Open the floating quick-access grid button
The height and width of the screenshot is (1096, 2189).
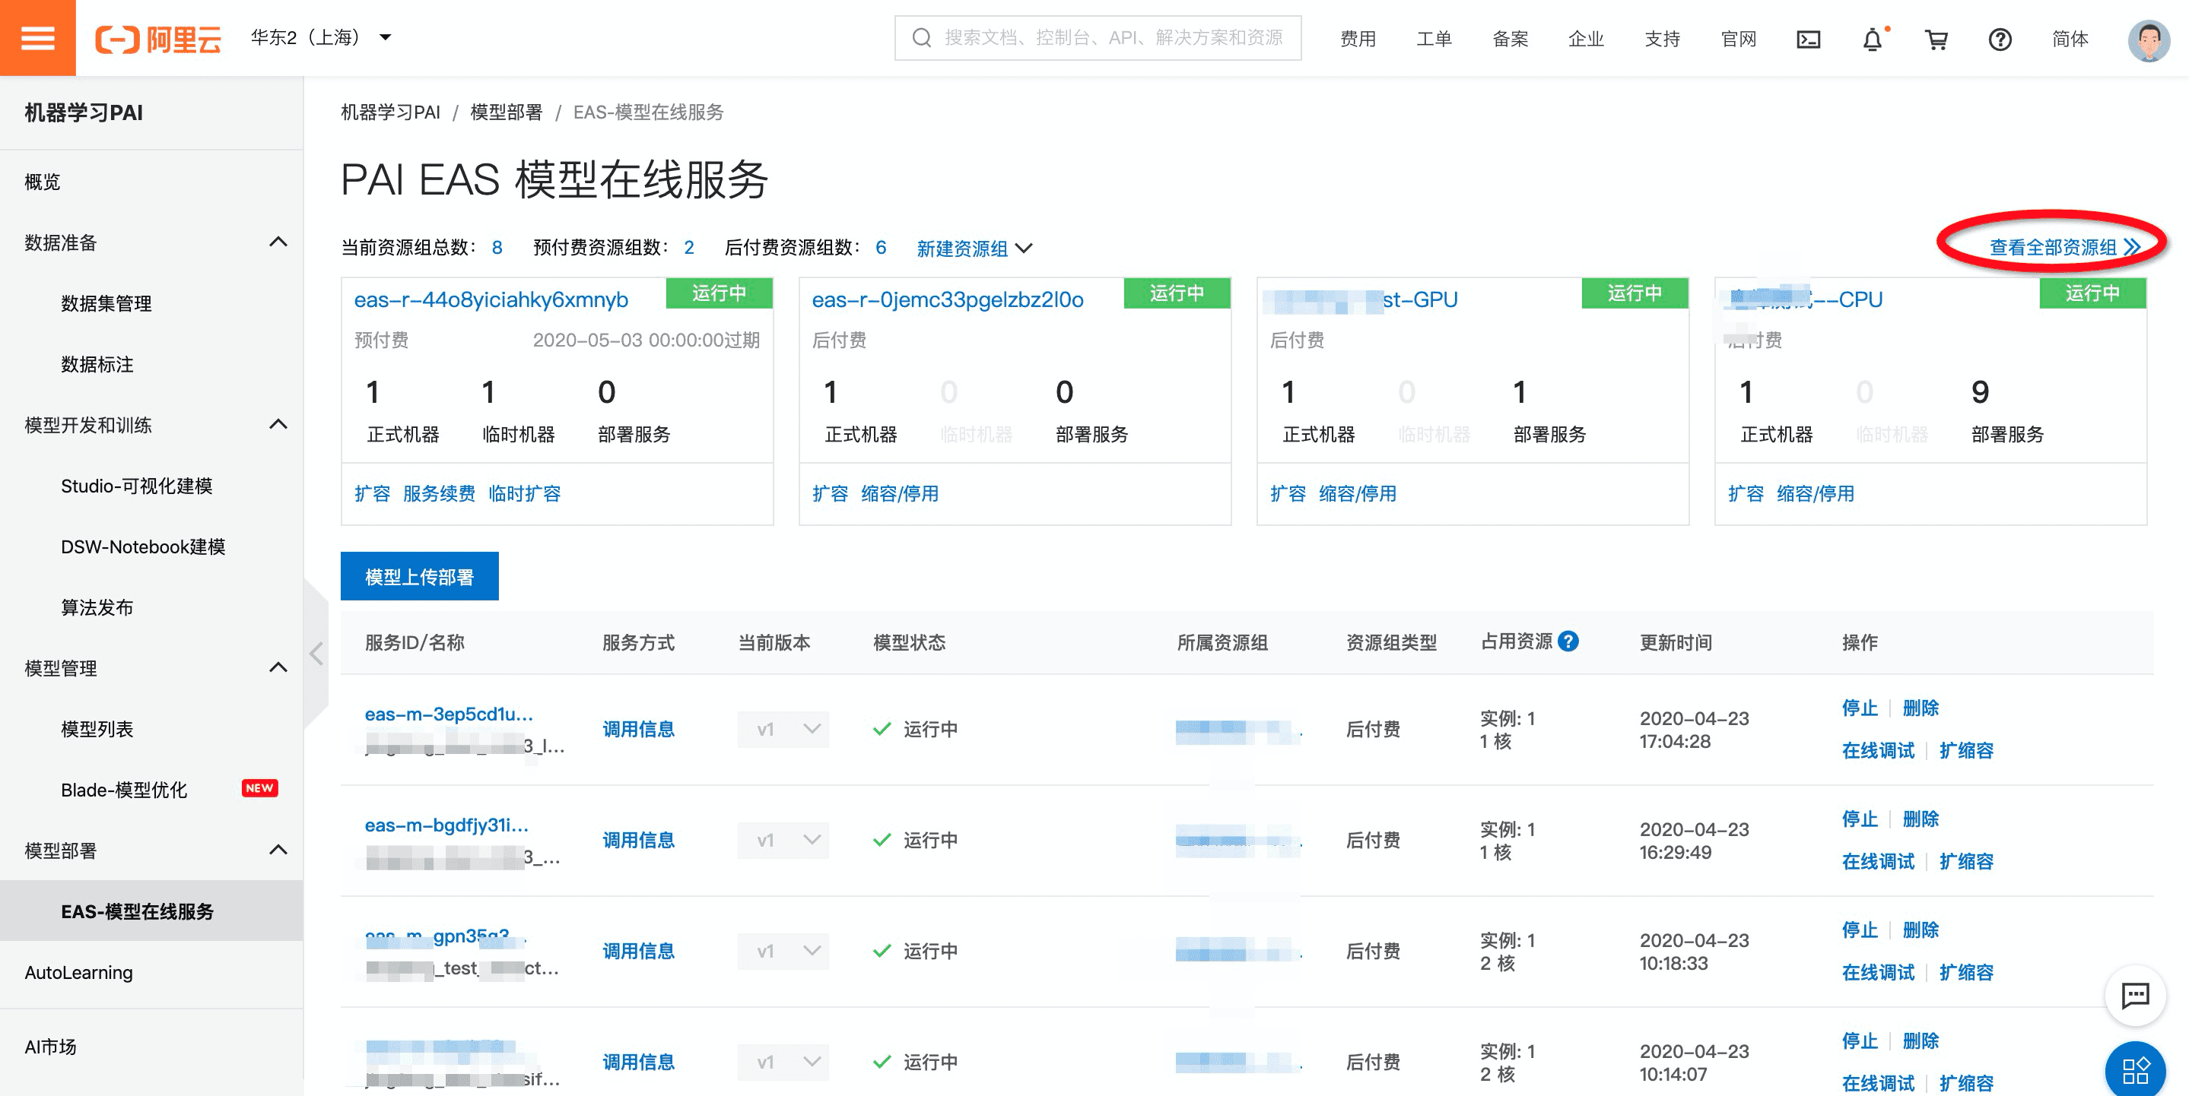(x=2134, y=1069)
